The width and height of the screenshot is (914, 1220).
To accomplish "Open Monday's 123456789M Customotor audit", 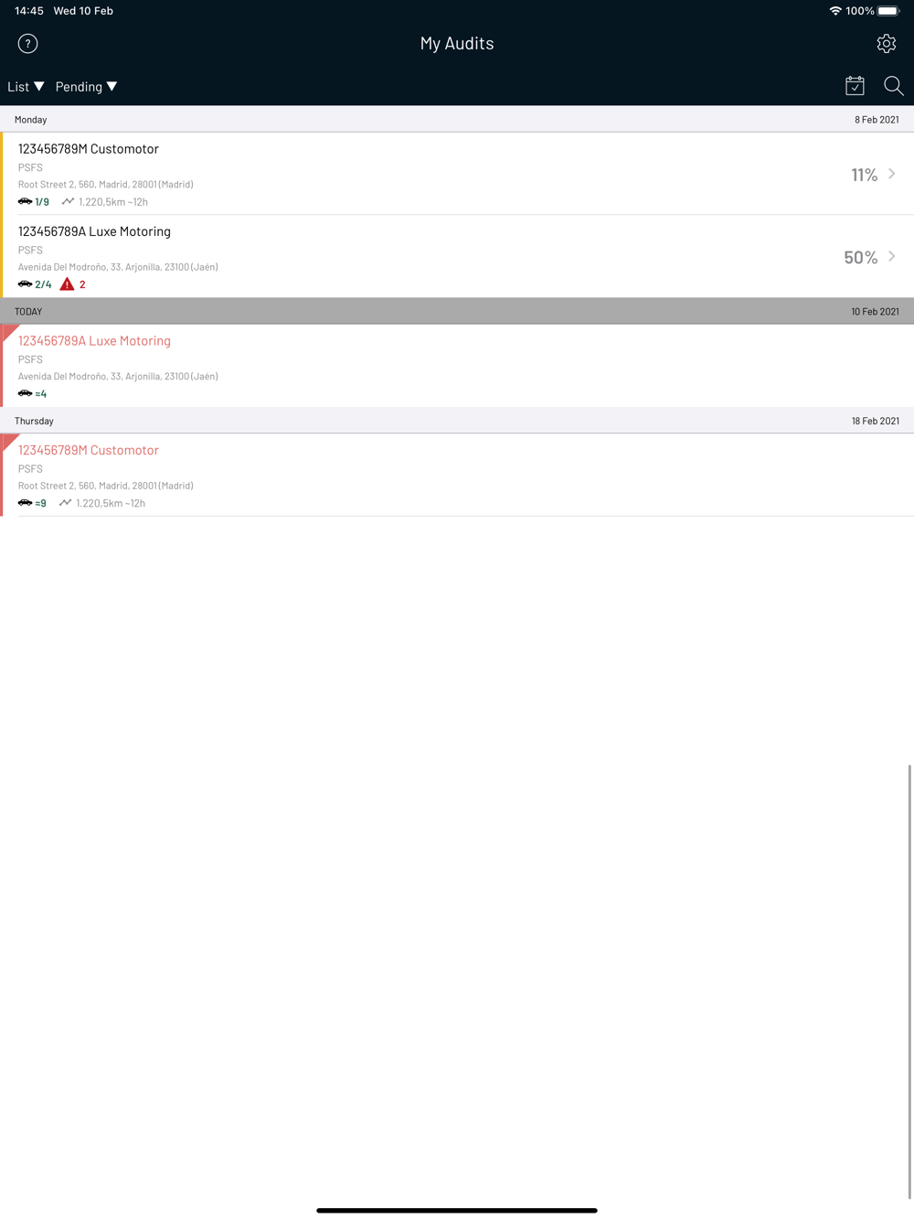I will point(457,174).
